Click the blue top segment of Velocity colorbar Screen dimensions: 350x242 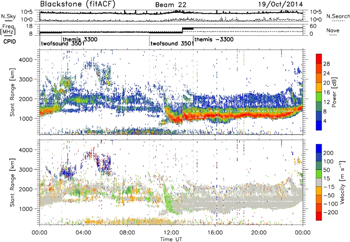click(x=319, y=149)
